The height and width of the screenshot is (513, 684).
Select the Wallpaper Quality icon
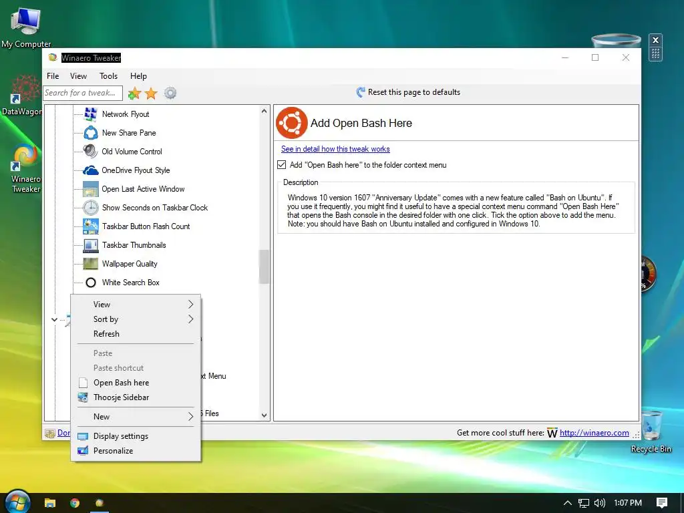(x=91, y=263)
